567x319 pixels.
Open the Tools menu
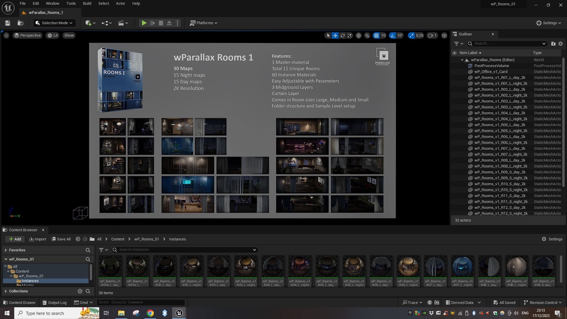71,4
